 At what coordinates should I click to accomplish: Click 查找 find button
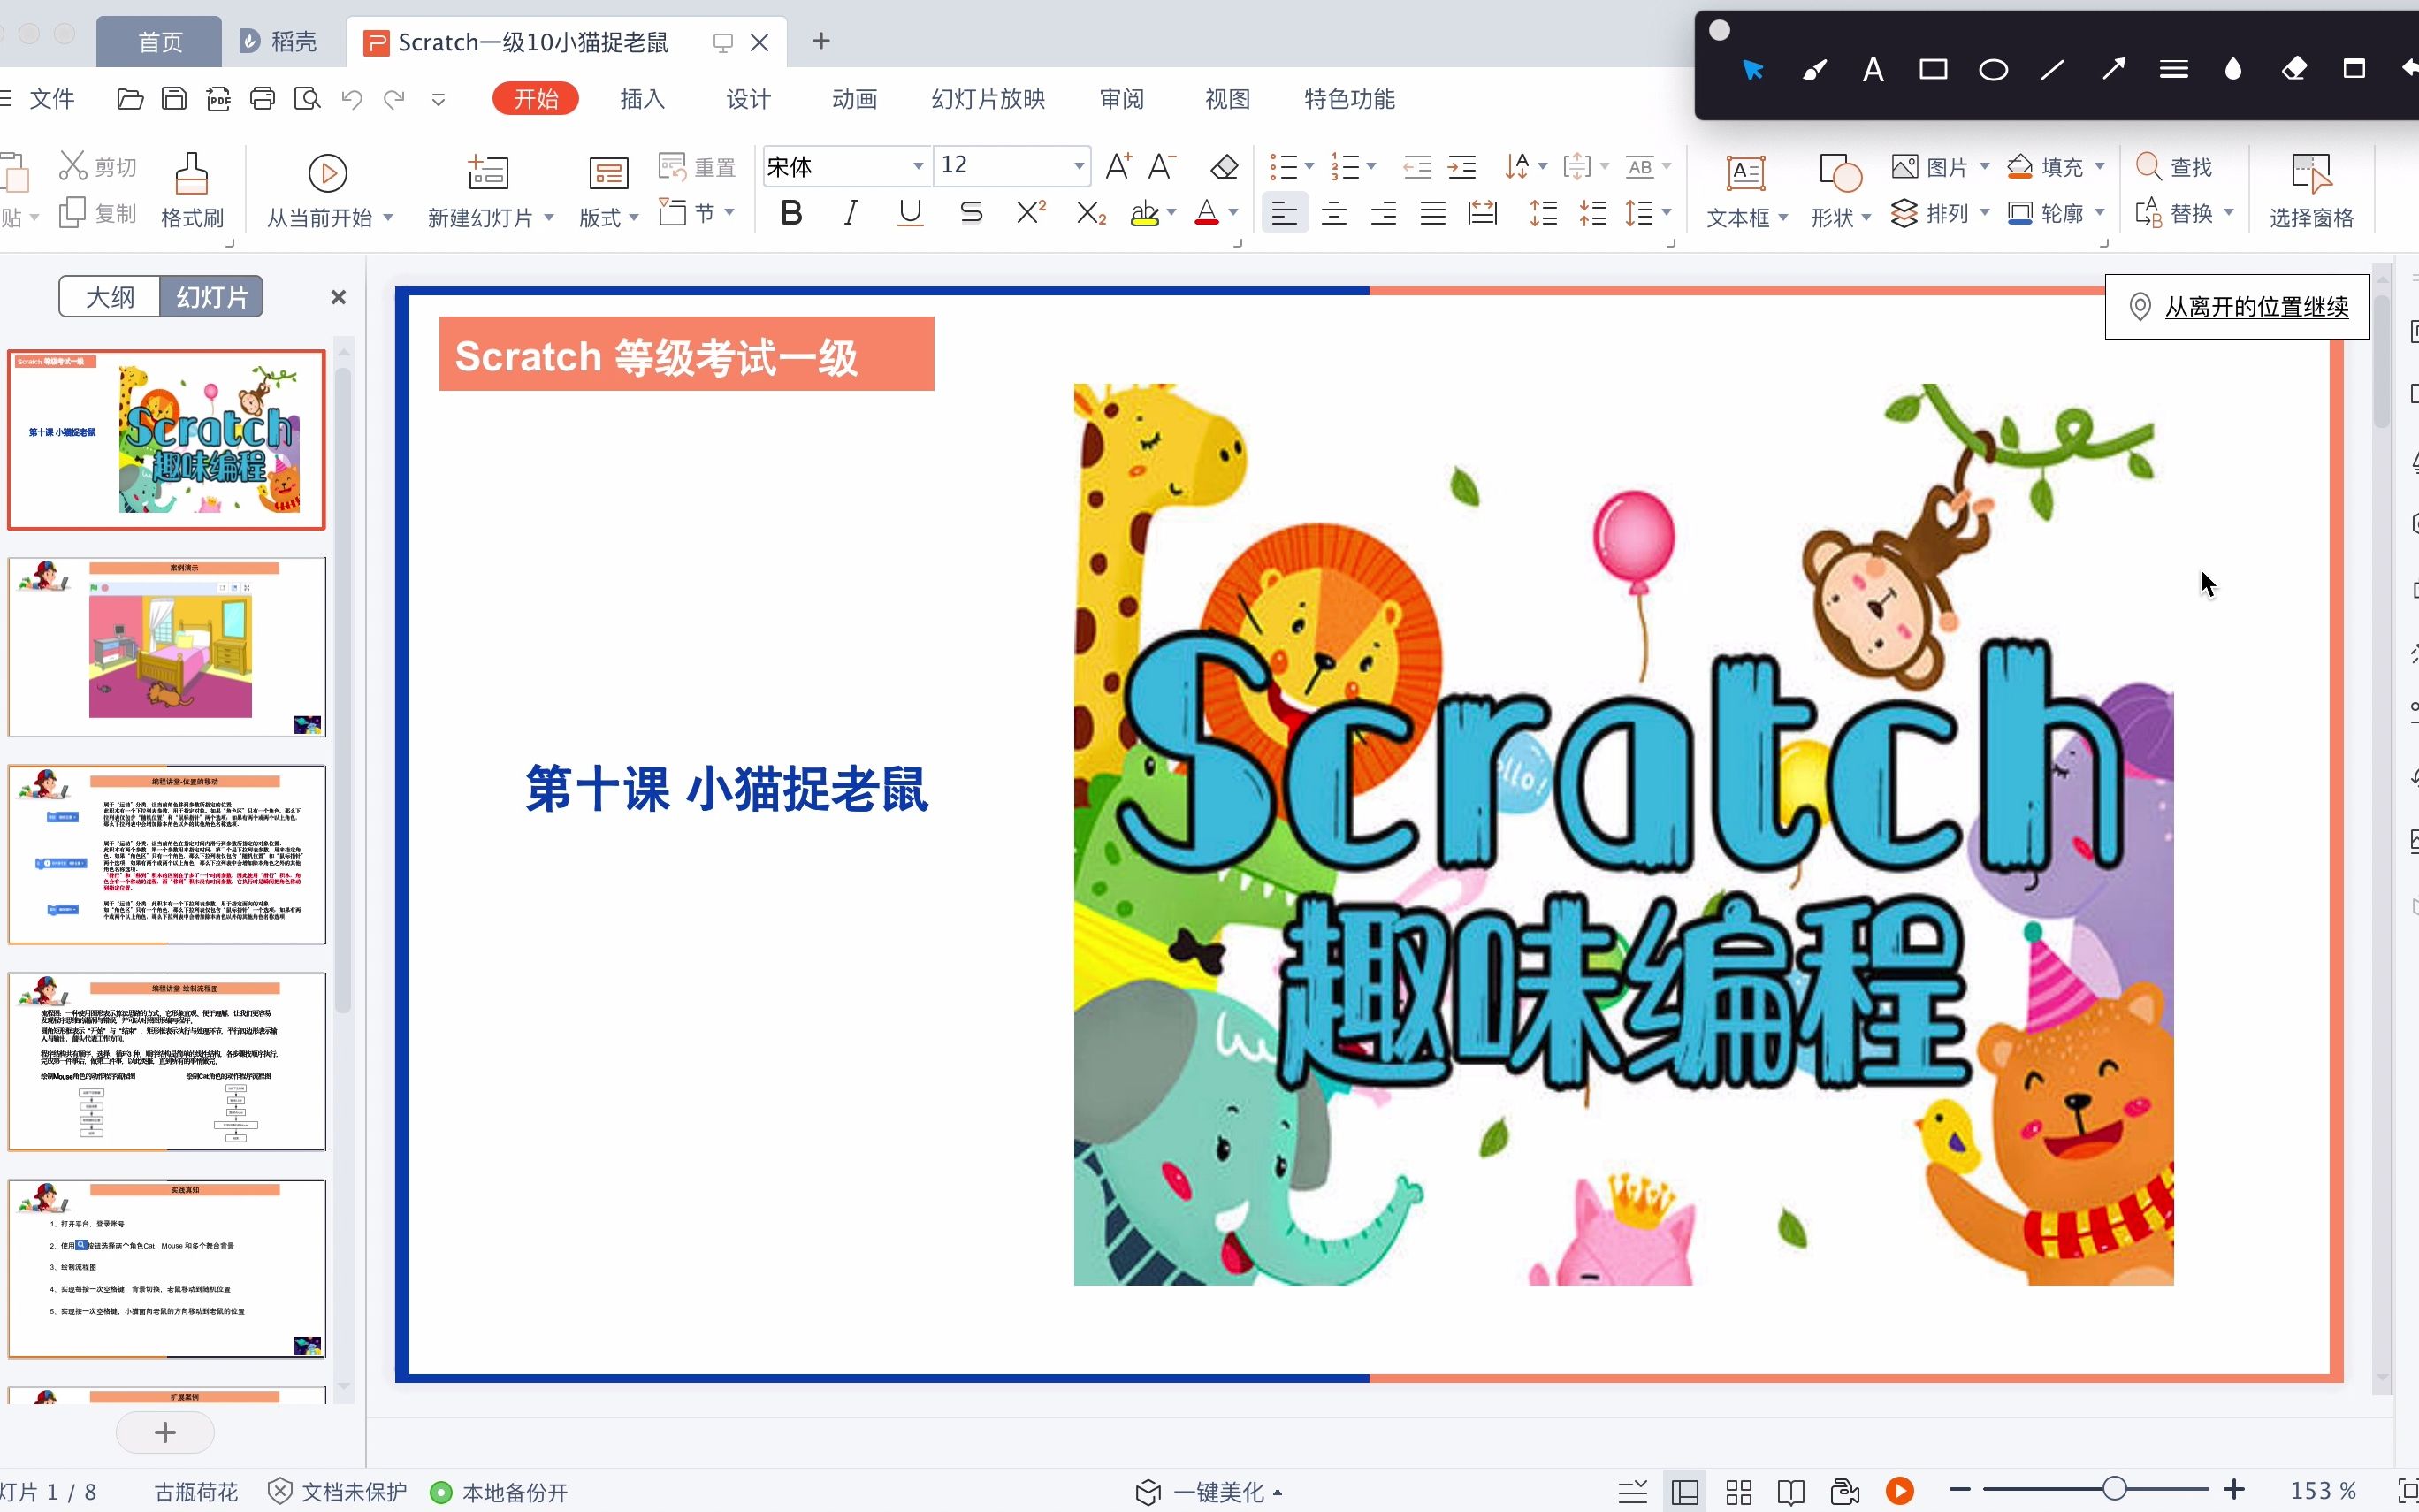(x=2174, y=166)
